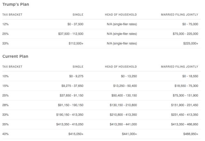Click the "Current Plan" heading

click(x=15, y=56)
